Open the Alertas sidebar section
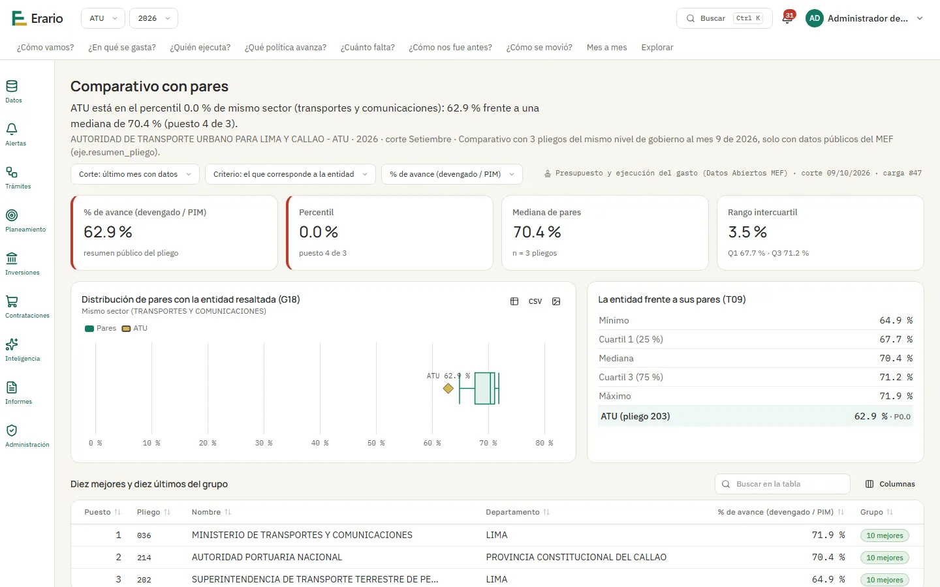The width and height of the screenshot is (940, 587). [x=16, y=134]
